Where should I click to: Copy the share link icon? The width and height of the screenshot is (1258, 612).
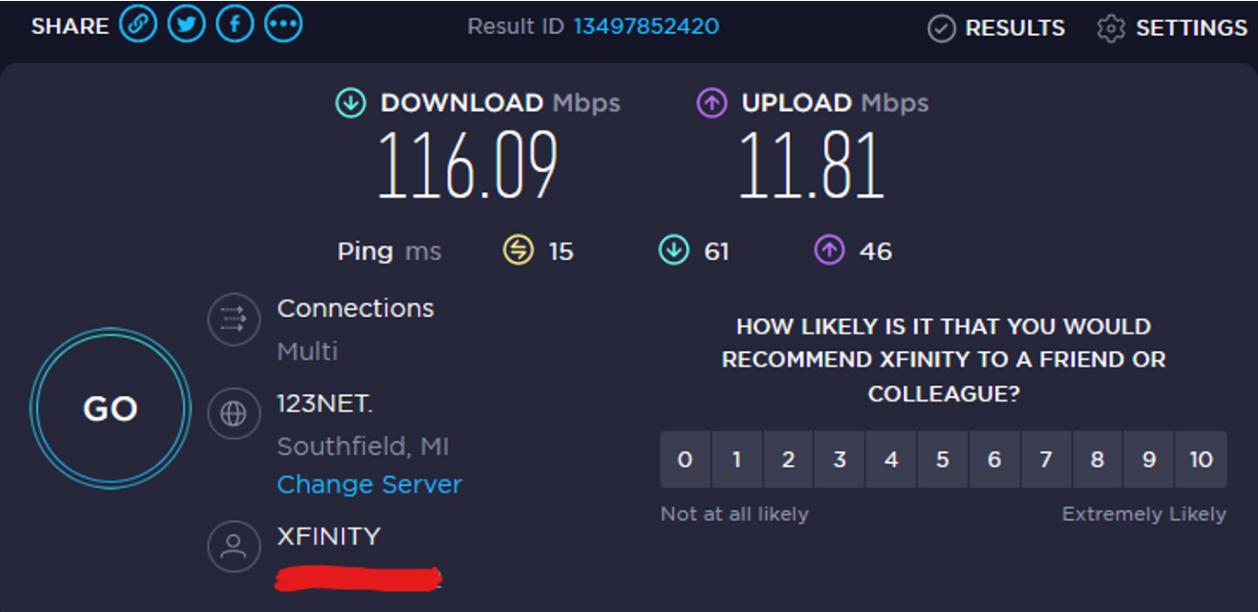(138, 25)
